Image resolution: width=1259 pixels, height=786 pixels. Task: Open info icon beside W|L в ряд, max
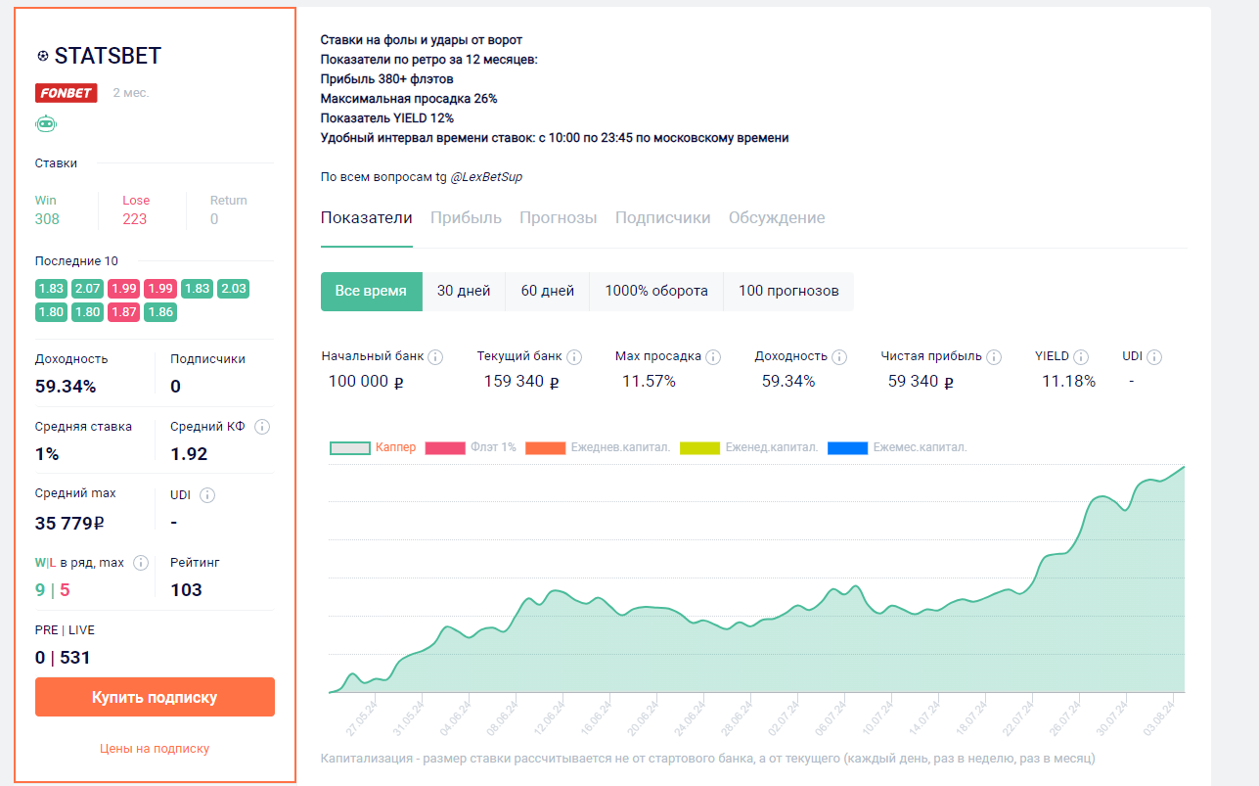(141, 563)
